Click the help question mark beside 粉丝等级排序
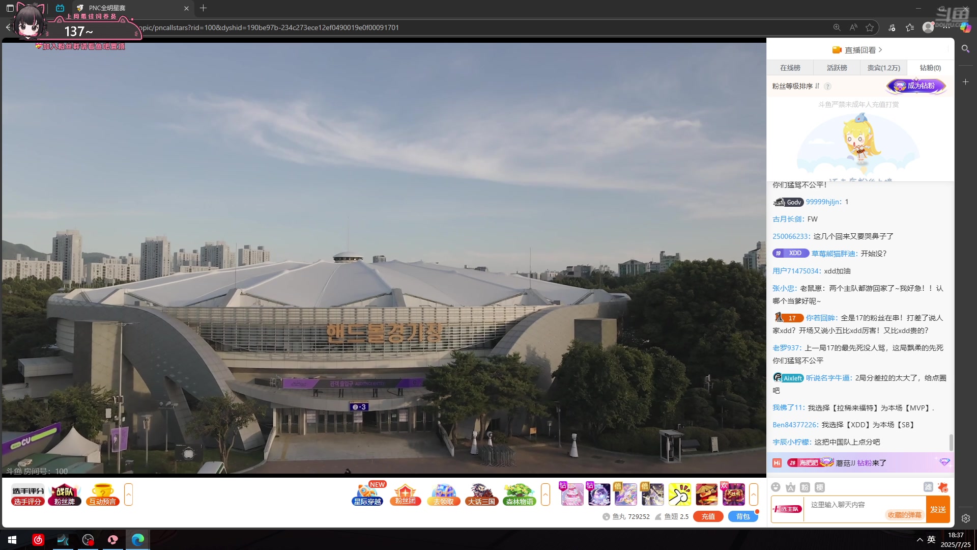977x550 pixels. tap(827, 86)
